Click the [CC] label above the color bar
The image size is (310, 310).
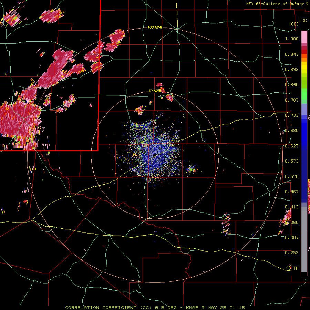[294, 24]
